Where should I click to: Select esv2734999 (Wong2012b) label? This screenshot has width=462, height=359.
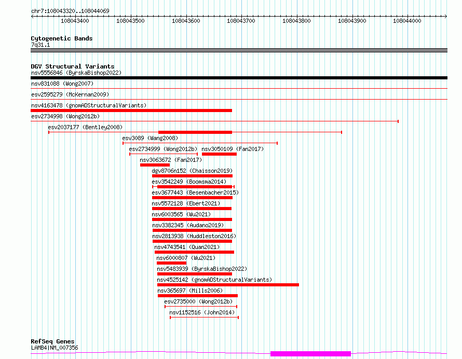[x=163, y=149]
